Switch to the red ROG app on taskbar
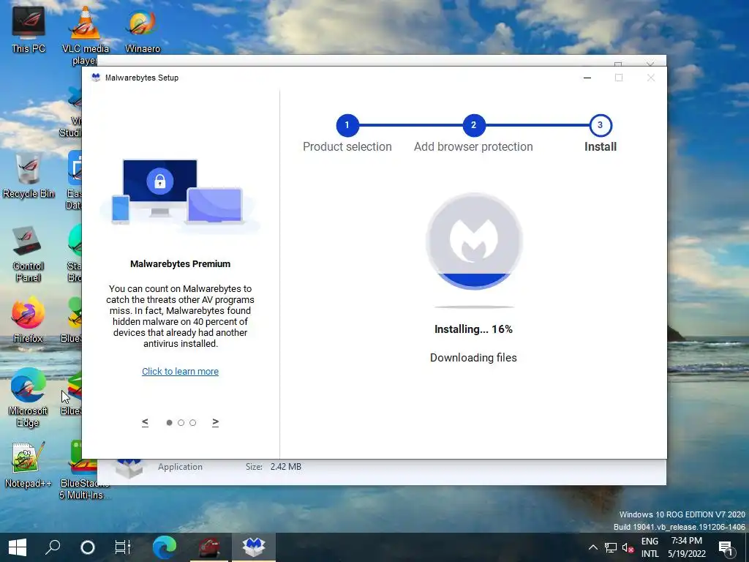This screenshot has width=749, height=562. click(x=208, y=547)
